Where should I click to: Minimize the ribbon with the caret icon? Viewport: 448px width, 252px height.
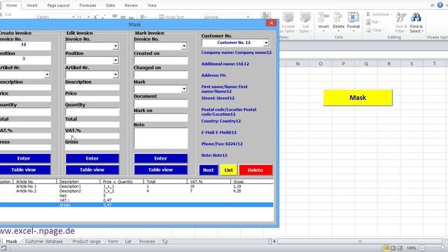tap(433, 5)
